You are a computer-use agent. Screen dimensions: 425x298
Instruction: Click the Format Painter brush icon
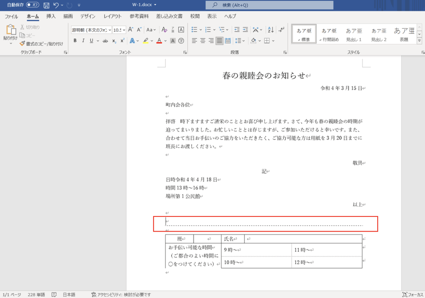tap(22, 44)
